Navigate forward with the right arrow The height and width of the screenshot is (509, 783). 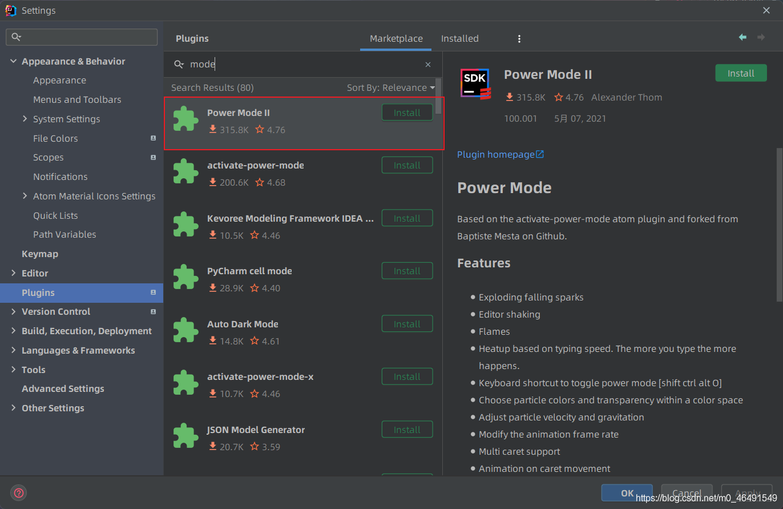click(761, 37)
